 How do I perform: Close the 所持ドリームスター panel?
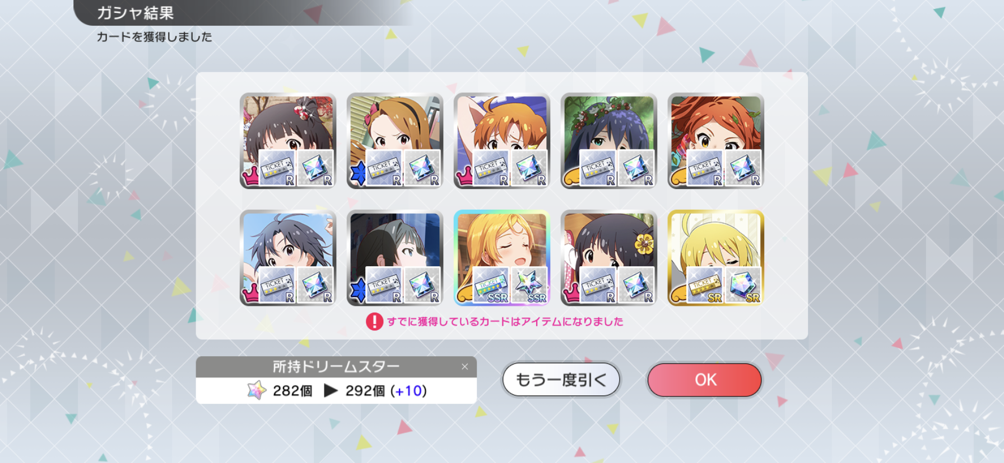464,367
